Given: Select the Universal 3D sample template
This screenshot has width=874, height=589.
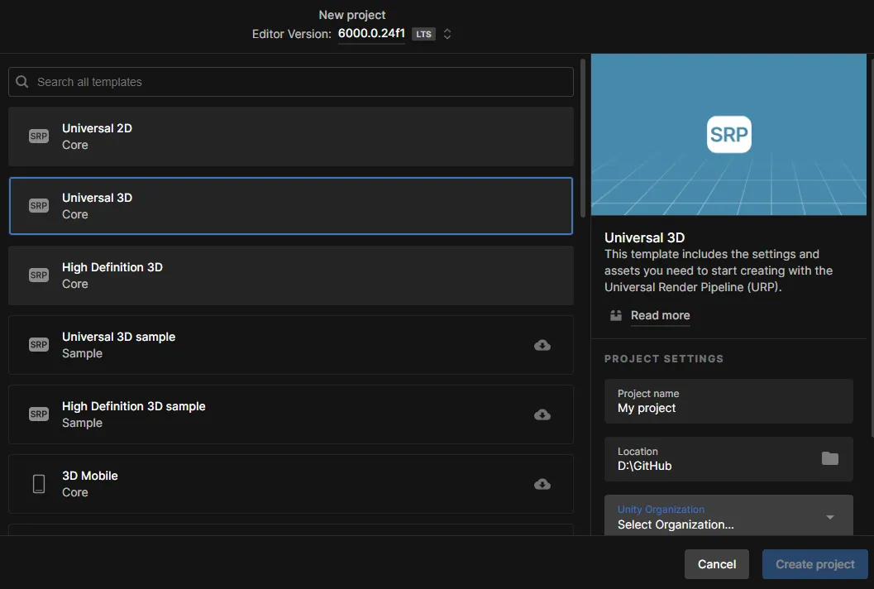Looking at the screenshot, I should (x=291, y=345).
